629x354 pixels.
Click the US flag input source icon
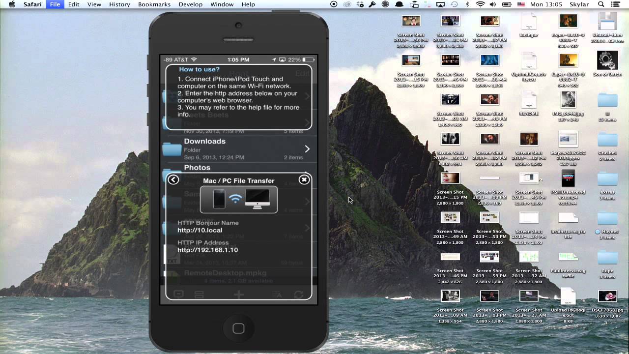click(x=521, y=4)
